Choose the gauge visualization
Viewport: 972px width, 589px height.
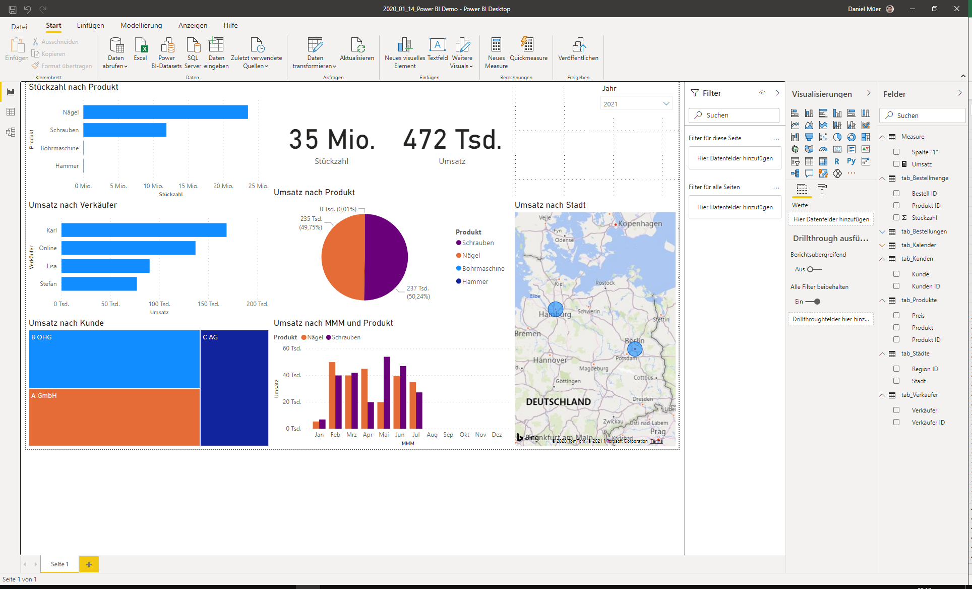[823, 149]
